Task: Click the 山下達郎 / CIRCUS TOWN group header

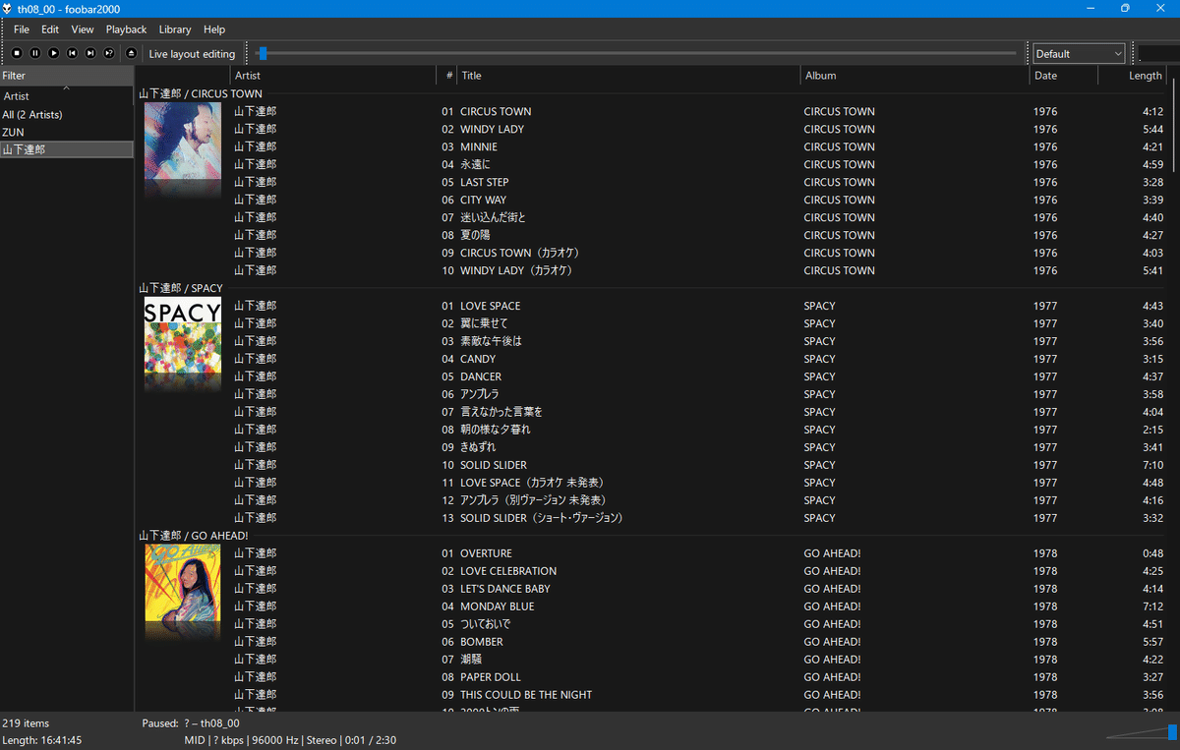Action: (x=201, y=93)
